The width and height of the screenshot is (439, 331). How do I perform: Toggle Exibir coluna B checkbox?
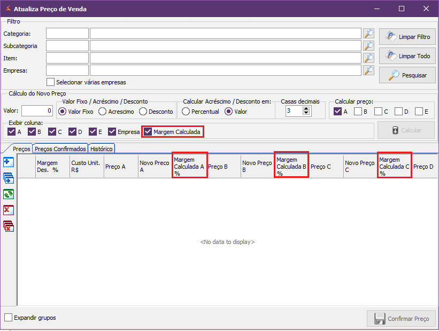point(32,132)
